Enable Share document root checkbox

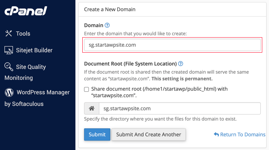[87, 89]
